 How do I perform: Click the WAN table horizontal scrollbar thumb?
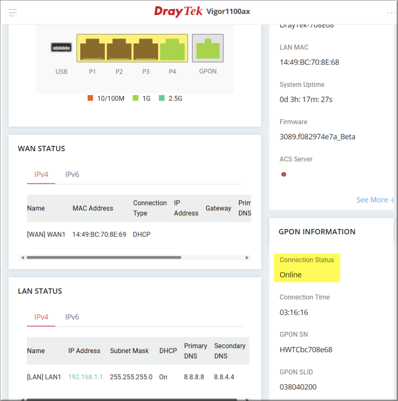tap(104, 257)
